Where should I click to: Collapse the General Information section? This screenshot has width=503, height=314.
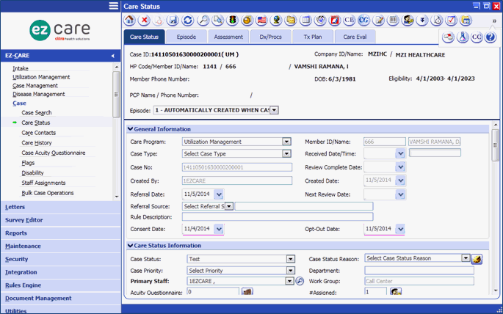click(130, 129)
